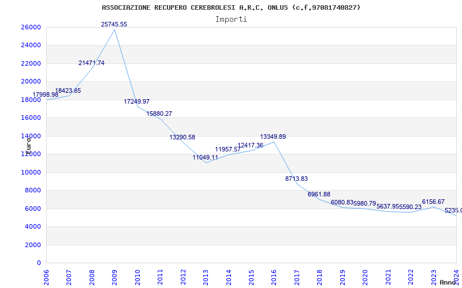Select peak data label 25745.55
This screenshot has height=288, width=462.
pos(114,24)
